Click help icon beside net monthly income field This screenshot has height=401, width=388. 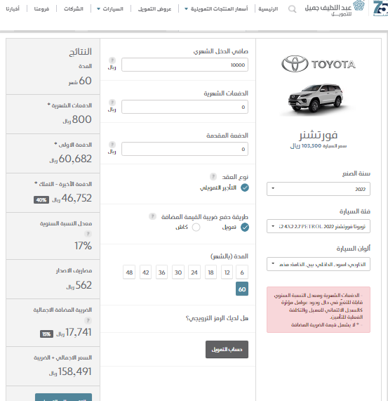(112, 60)
